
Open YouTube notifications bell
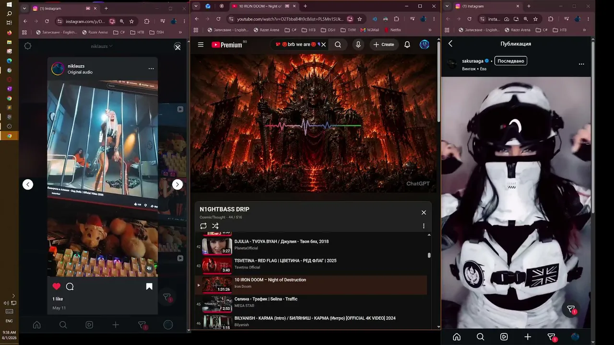(407, 45)
